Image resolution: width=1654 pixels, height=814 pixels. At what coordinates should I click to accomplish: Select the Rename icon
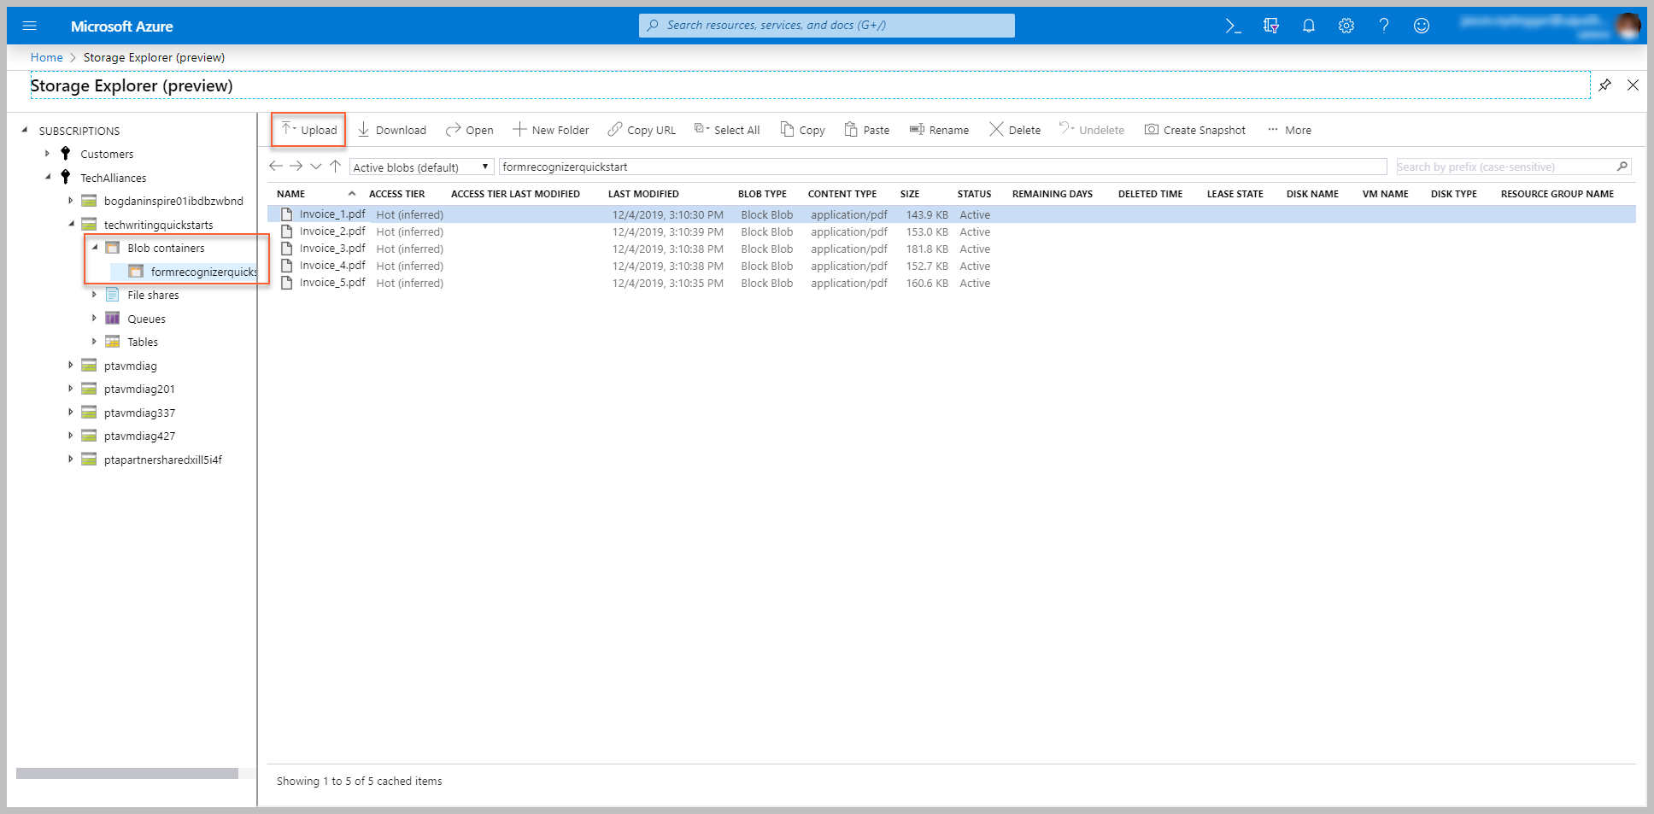(x=917, y=129)
